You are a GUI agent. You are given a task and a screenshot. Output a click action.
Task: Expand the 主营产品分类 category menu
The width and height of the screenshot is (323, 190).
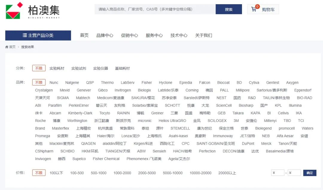(38, 35)
